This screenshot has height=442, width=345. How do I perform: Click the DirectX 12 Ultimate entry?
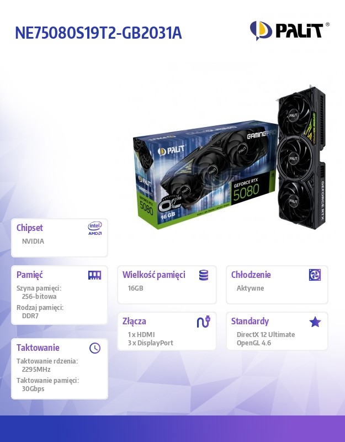click(266, 335)
